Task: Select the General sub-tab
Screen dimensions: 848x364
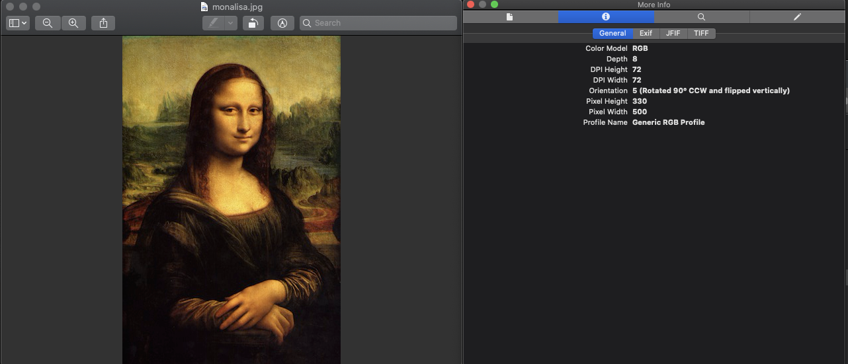Action: click(613, 33)
